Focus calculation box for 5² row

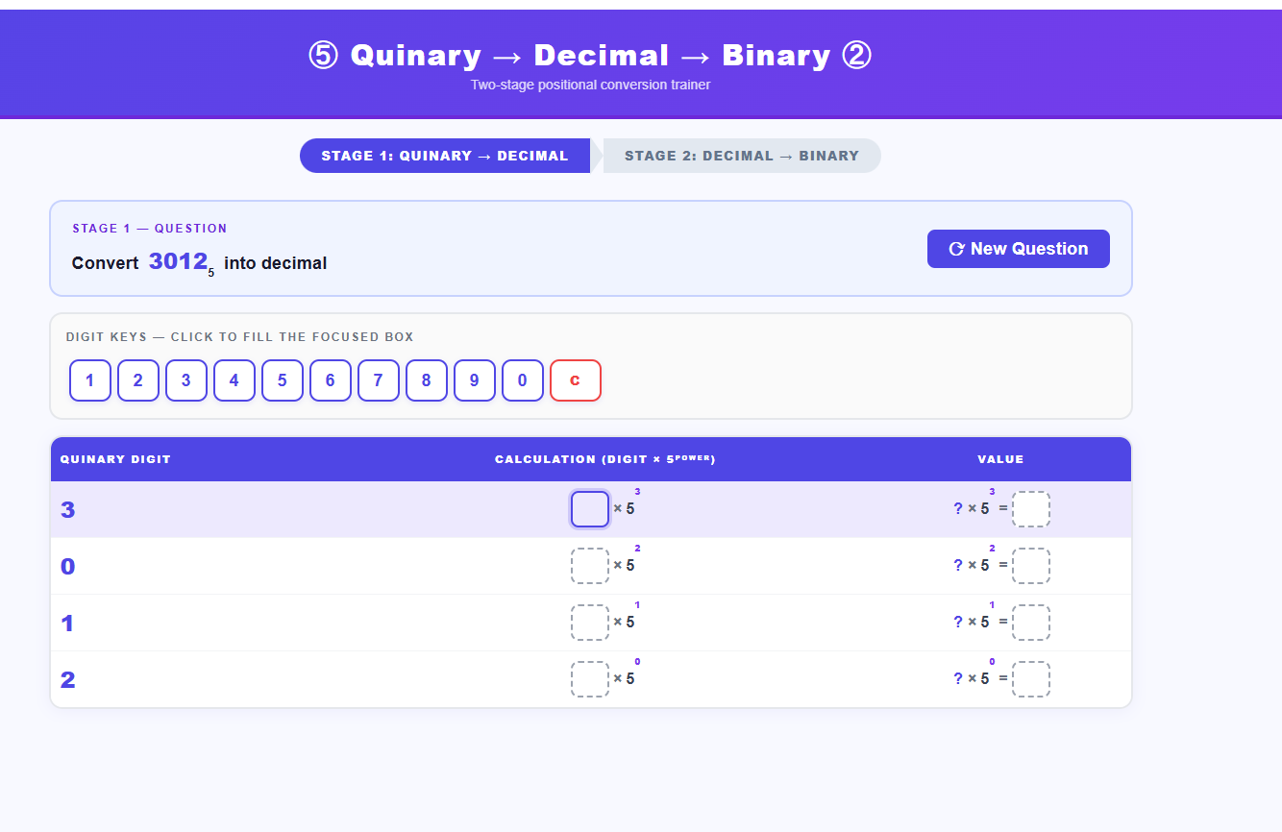589,566
